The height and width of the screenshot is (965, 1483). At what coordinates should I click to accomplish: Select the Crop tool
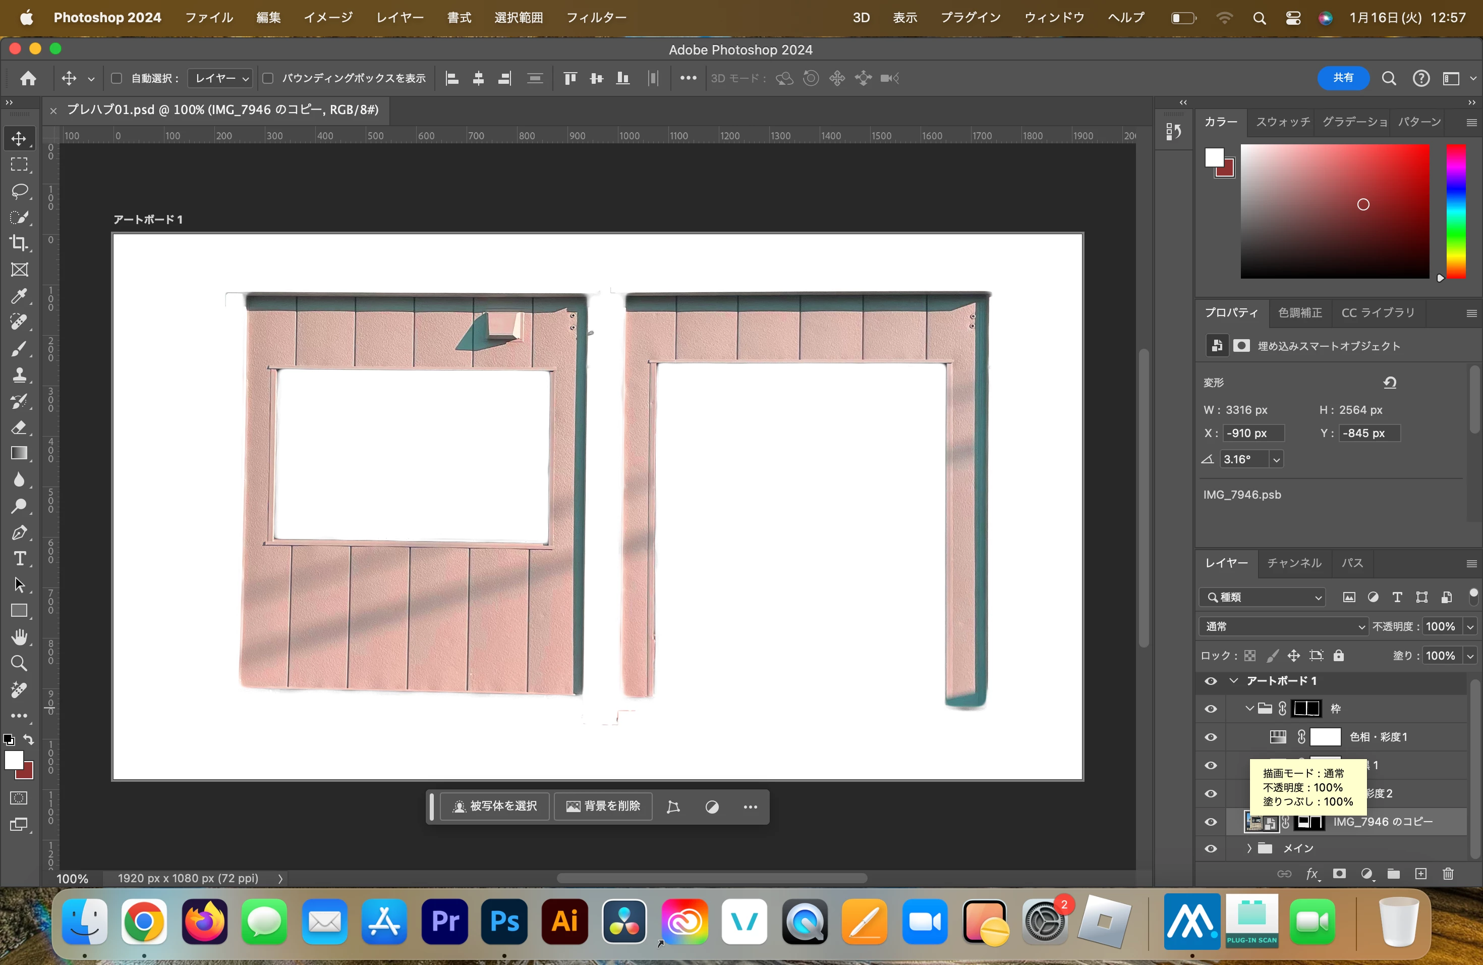click(x=19, y=243)
